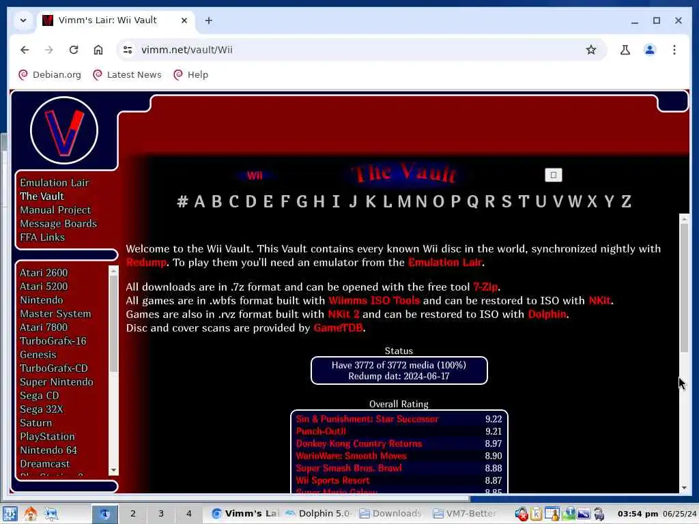The height and width of the screenshot is (524, 699).
Task: Open the 7-Zip link
Action: pos(485,287)
